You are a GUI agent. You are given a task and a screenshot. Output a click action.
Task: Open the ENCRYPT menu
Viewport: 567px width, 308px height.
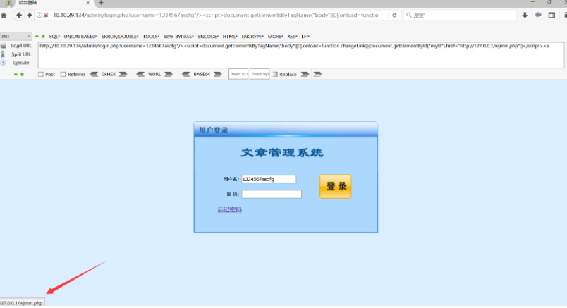click(252, 37)
